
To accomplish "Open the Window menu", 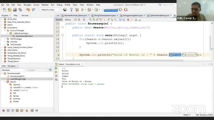I will click(x=90, y=5).
